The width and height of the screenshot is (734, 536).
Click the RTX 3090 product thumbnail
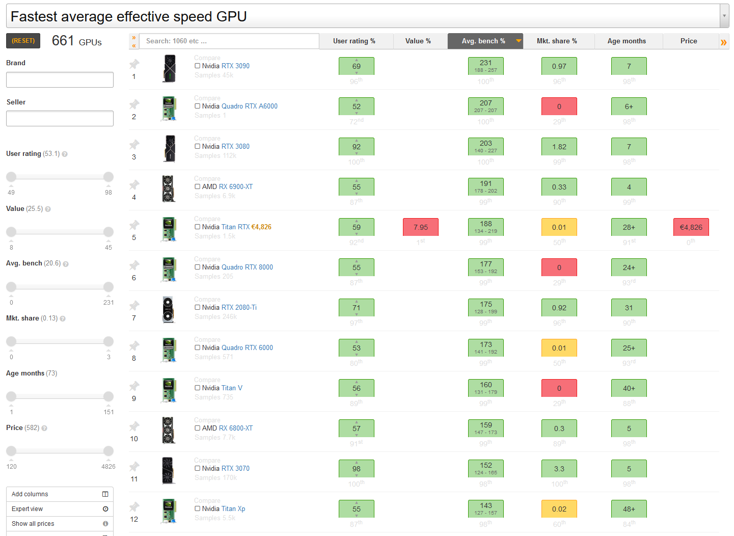(x=170, y=69)
